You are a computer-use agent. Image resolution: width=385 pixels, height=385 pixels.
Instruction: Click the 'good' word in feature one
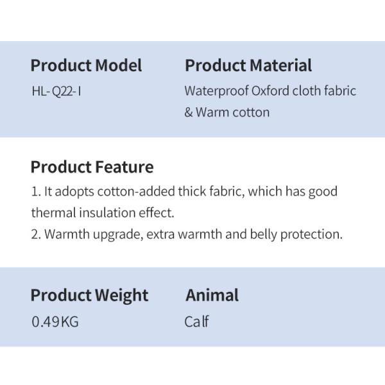click(x=323, y=191)
